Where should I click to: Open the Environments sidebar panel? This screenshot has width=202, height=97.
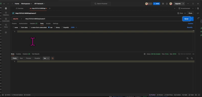click(x=6, y=20)
